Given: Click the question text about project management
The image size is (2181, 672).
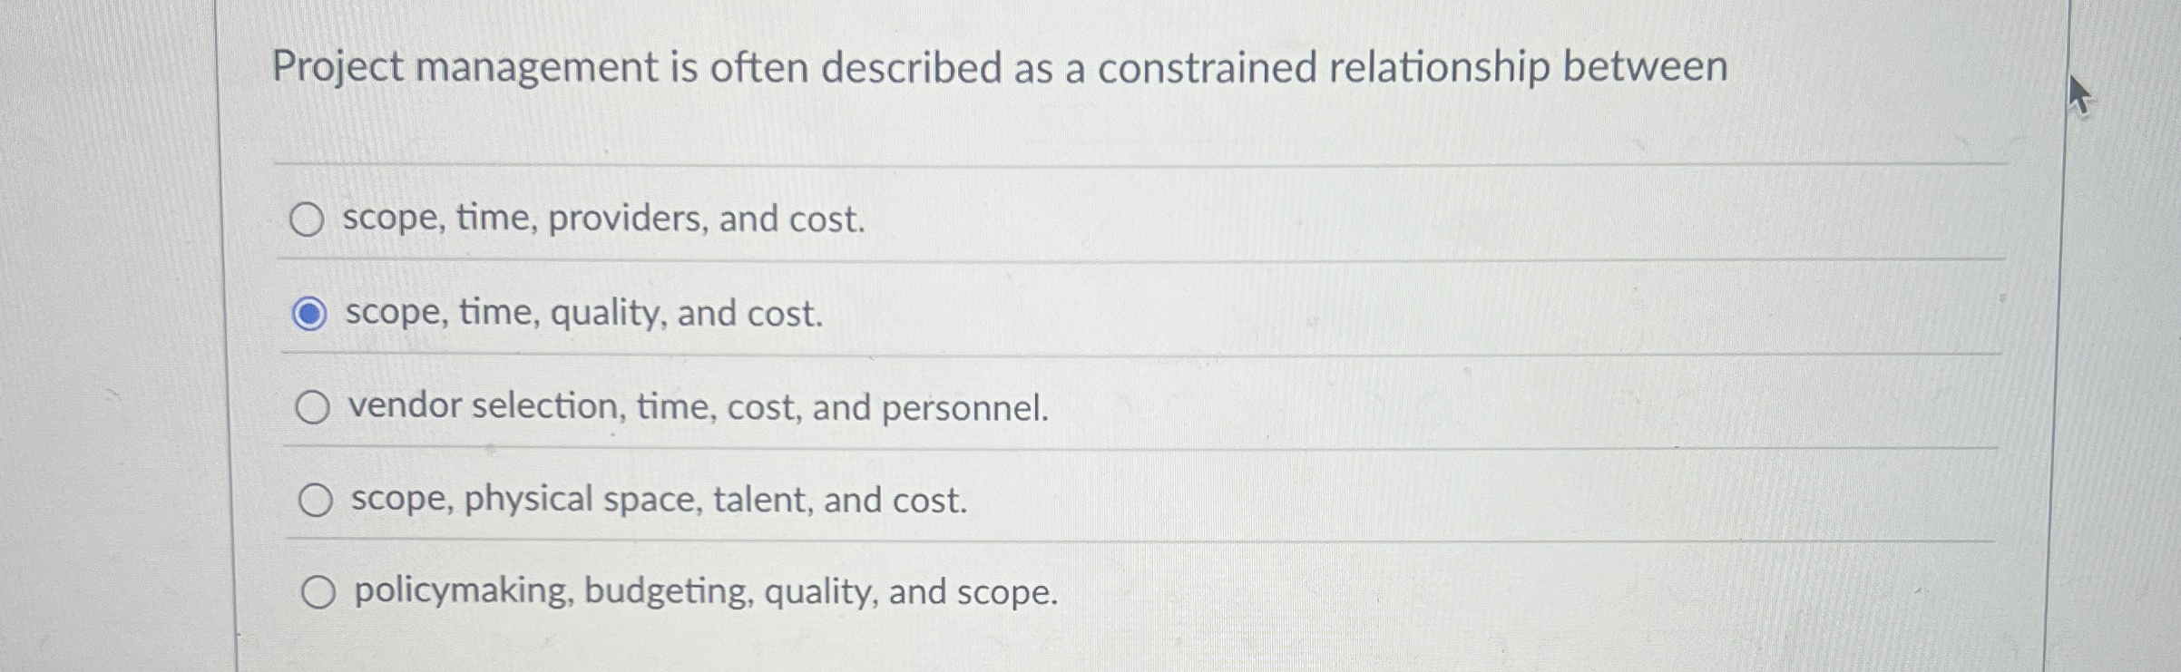Looking at the screenshot, I should [x=999, y=68].
